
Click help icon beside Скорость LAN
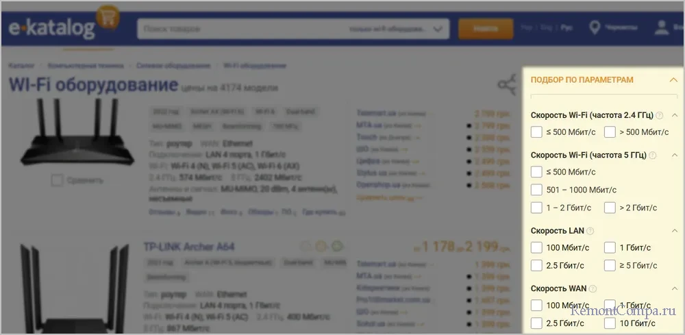point(590,231)
